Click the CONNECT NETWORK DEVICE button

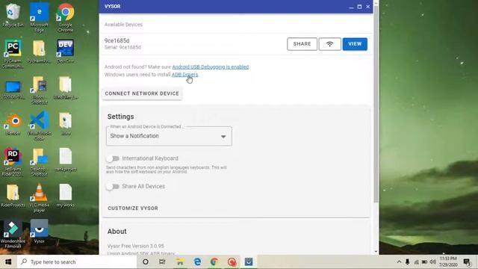point(142,93)
